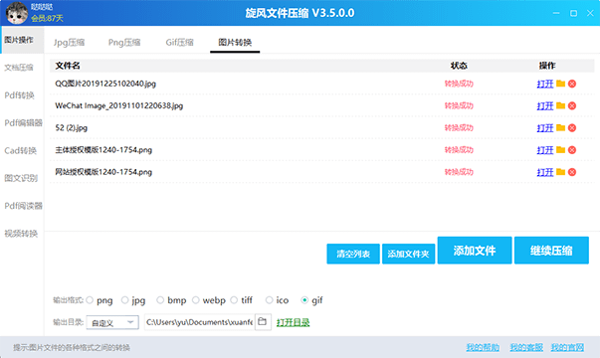The height and width of the screenshot is (358, 600).
Task: Choose webp output format
Action: pos(196,300)
